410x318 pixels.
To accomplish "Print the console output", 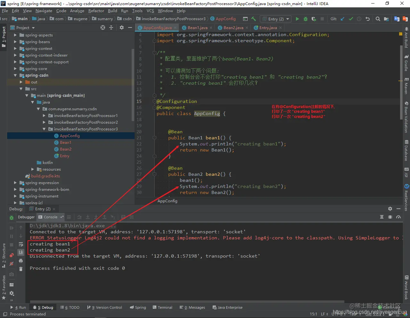I will click(x=21, y=261).
